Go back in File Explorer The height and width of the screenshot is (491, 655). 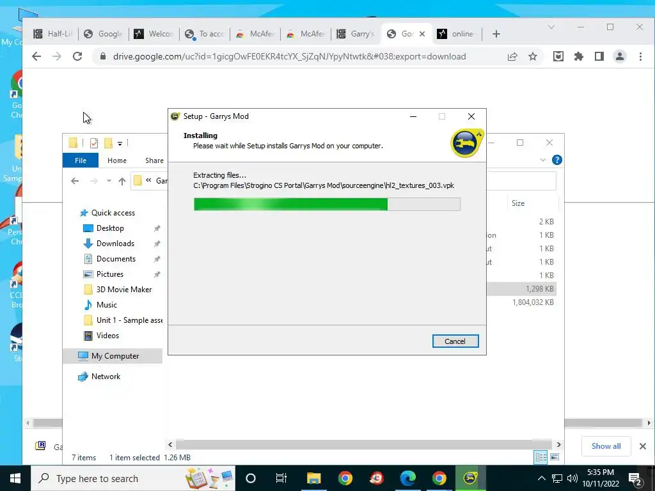(x=75, y=181)
